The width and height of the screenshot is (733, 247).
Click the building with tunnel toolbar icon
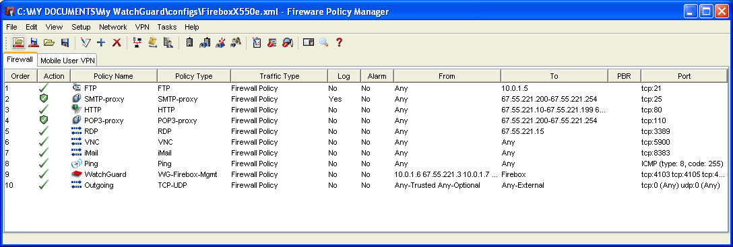pos(205,42)
